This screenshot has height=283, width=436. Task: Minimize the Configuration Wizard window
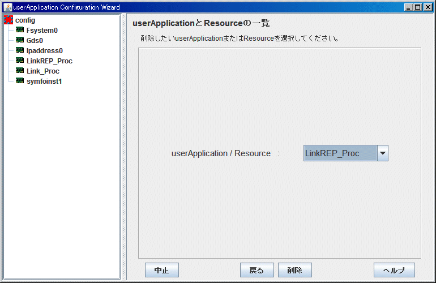[408, 7]
